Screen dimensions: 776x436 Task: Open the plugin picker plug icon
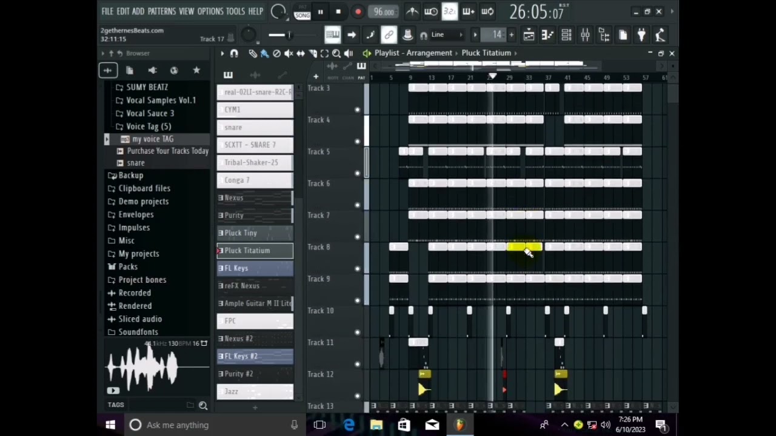click(641, 35)
